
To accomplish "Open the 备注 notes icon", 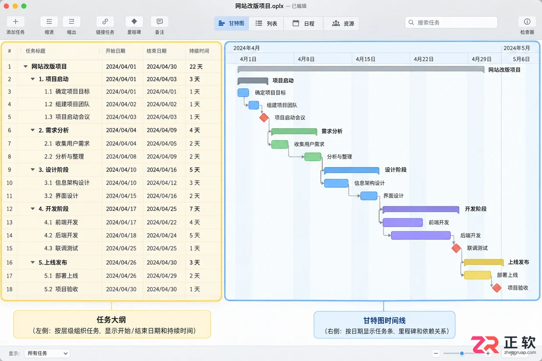I will (x=159, y=21).
